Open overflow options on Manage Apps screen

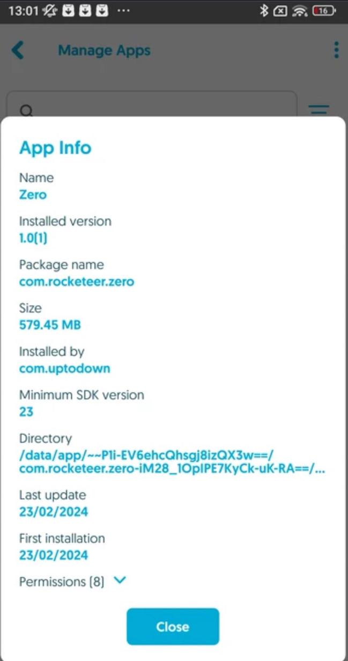pos(336,50)
